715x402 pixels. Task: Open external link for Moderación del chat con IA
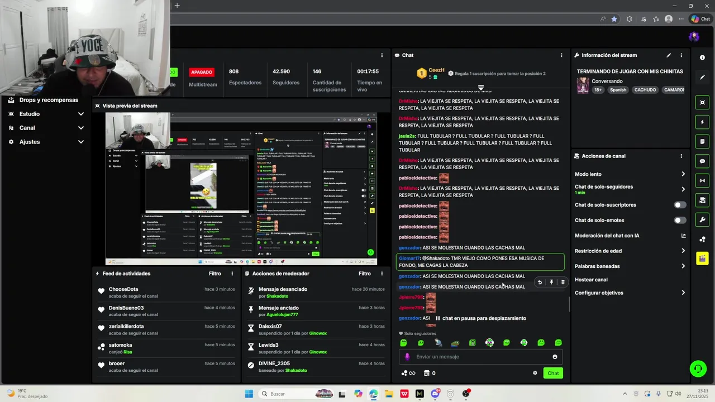[x=683, y=236]
